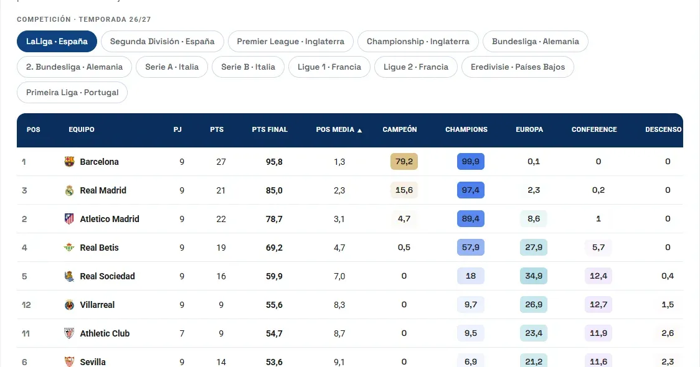
Task: Open Ligue 1 · Francia
Action: click(x=329, y=67)
